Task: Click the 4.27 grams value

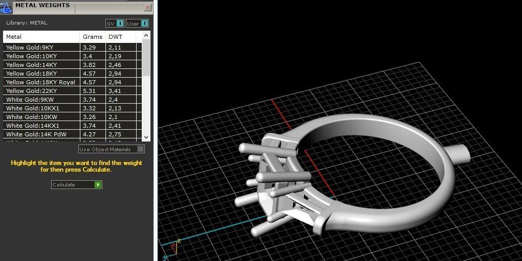Action: point(89,134)
